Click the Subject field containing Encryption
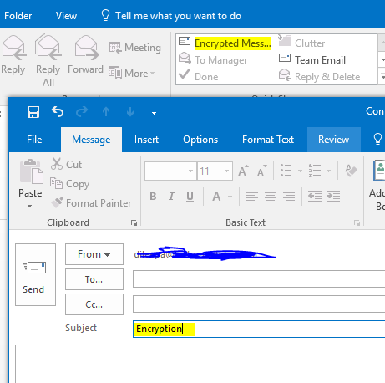This screenshot has width=385, height=383. 259,329
